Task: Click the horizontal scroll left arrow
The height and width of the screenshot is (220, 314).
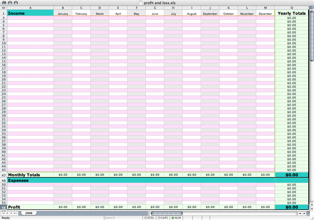Action: [300, 214]
